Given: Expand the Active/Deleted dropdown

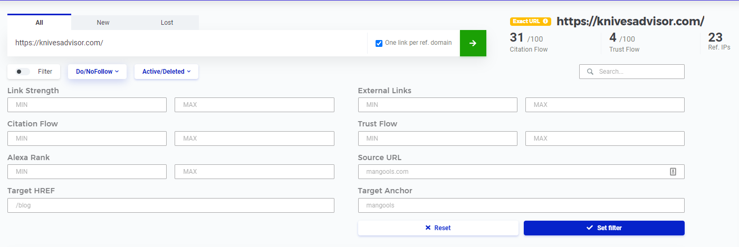Looking at the screenshot, I should point(166,72).
